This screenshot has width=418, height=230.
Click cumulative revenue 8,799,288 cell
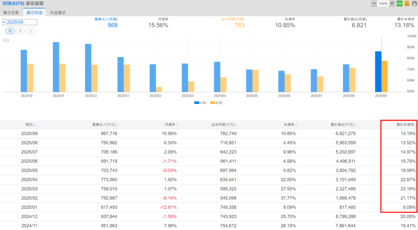point(345,217)
